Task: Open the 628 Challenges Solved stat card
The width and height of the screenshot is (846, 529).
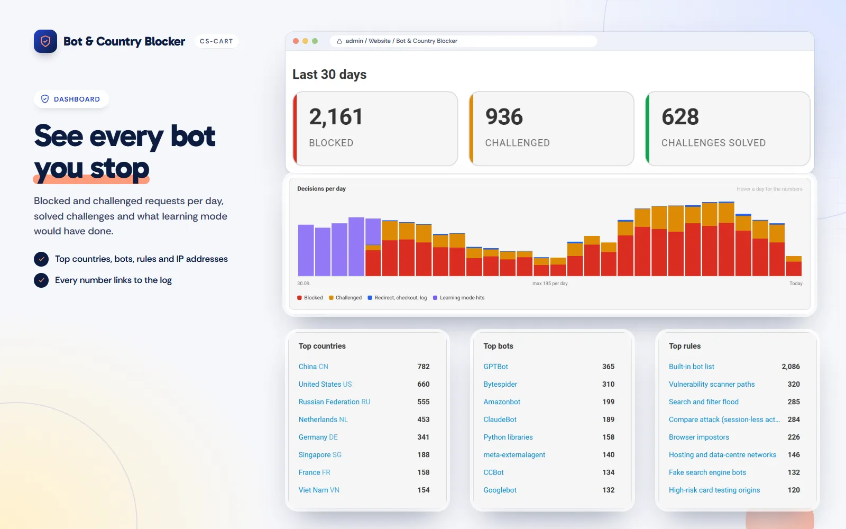Action: click(728, 129)
